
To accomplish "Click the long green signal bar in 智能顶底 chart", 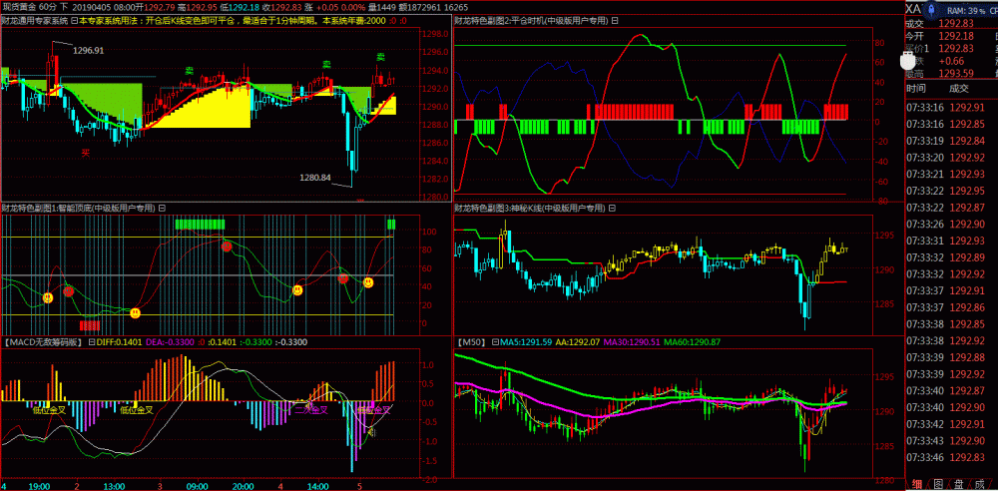I will 200,224.
